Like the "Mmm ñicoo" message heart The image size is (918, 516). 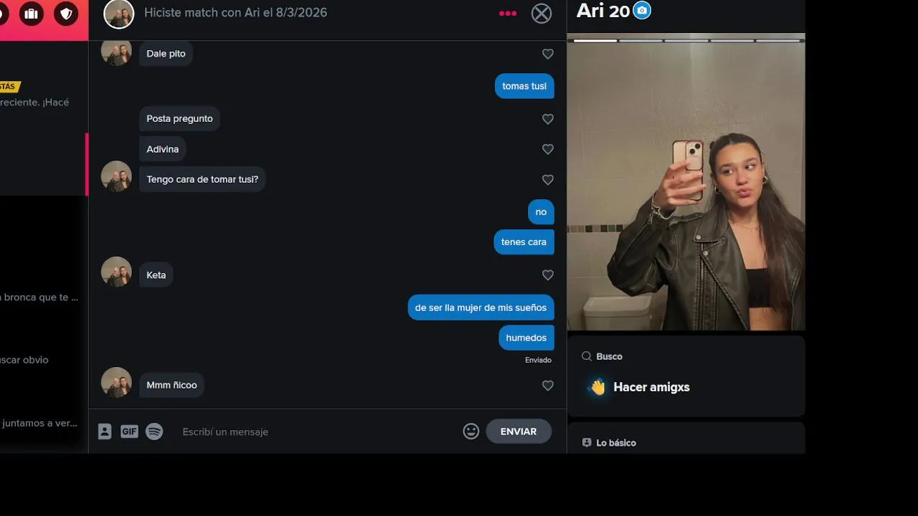(x=548, y=386)
